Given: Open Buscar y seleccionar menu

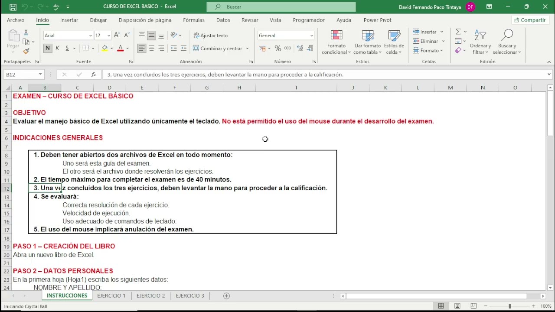Looking at the screenshot, I should tap(507, 42).
